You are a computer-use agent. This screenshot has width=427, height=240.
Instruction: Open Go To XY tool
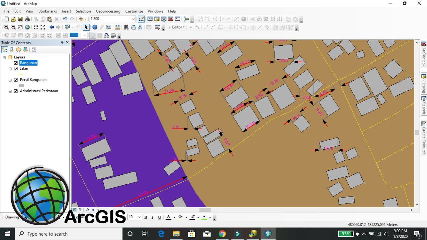tap(140, 27)
